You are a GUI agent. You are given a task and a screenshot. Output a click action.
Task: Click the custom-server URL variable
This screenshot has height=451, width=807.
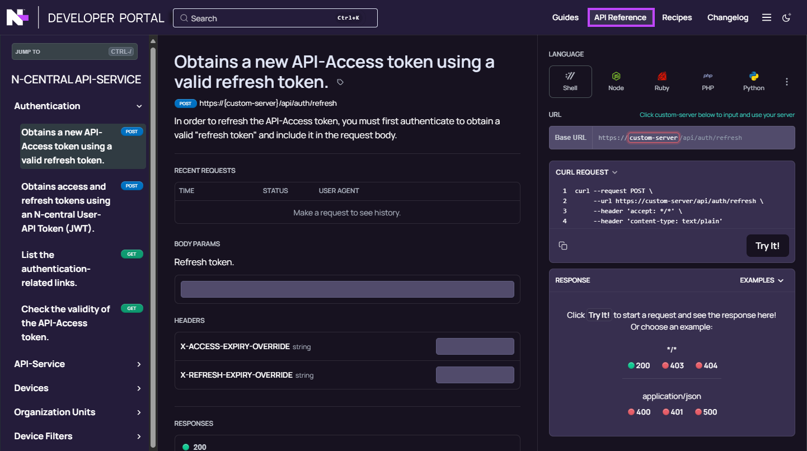[654, 138]
